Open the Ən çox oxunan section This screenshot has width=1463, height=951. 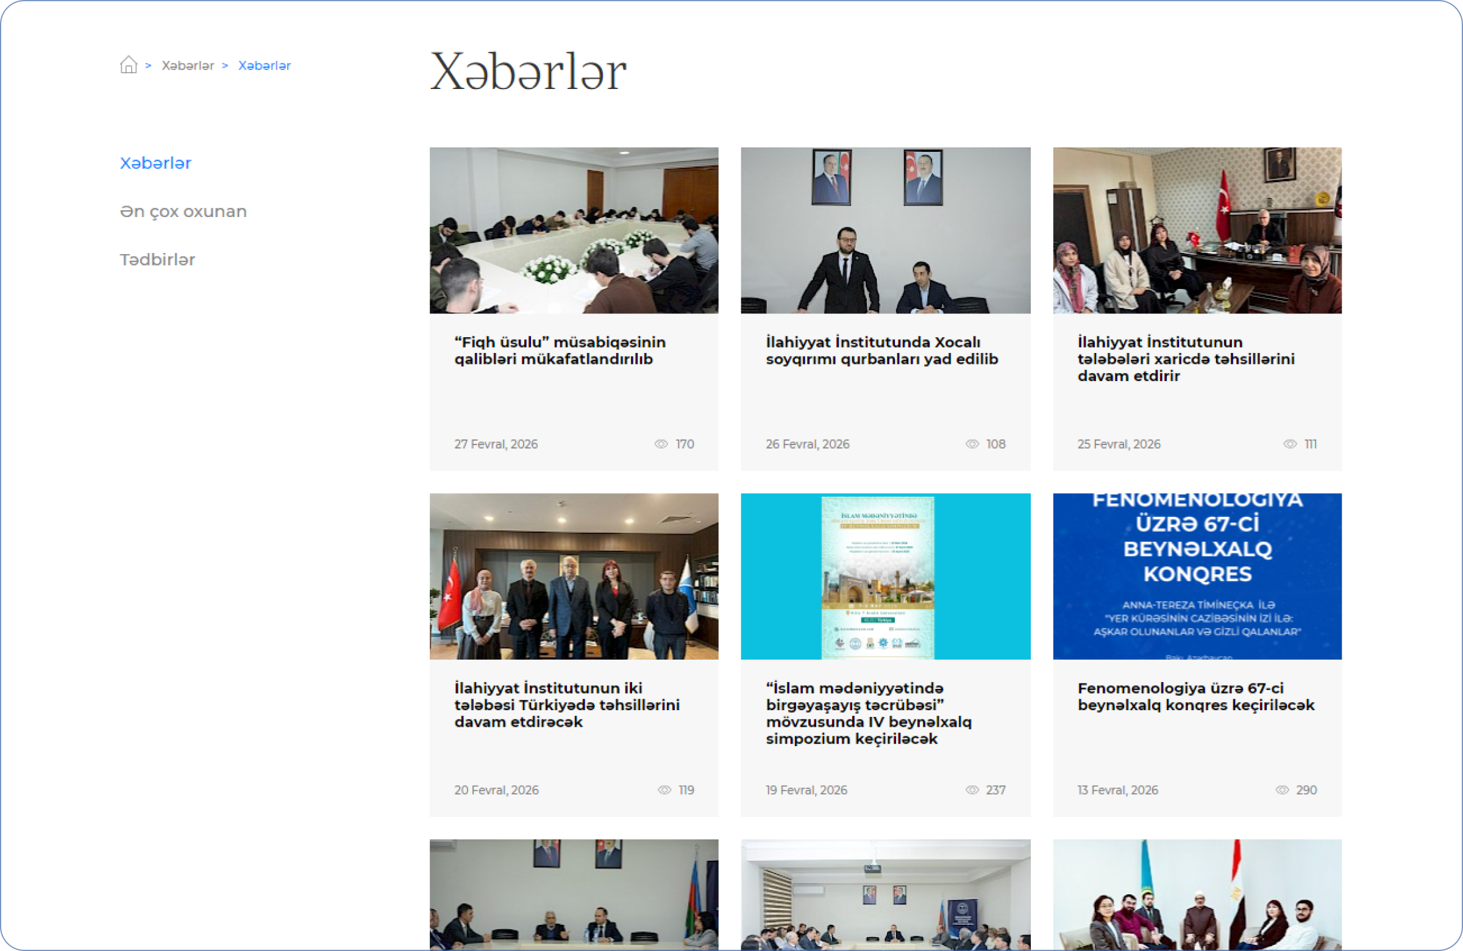coord(183,212)
